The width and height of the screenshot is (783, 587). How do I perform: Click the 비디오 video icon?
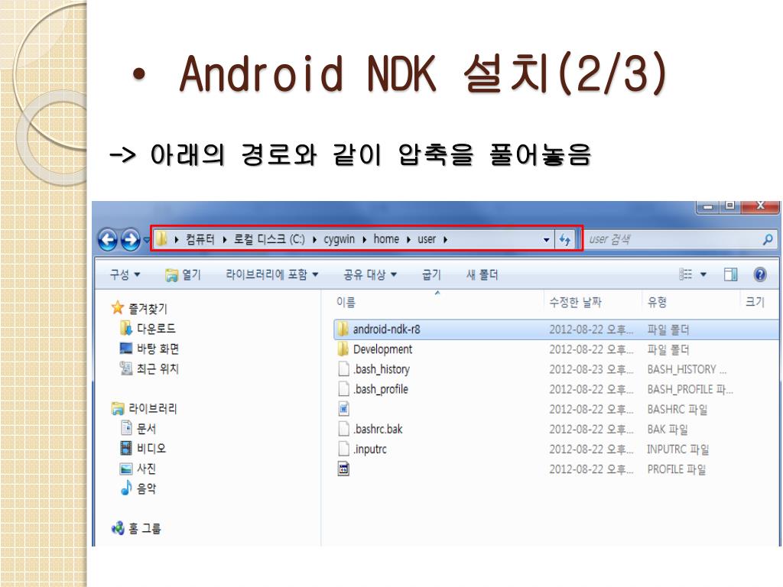pos(126,448)
